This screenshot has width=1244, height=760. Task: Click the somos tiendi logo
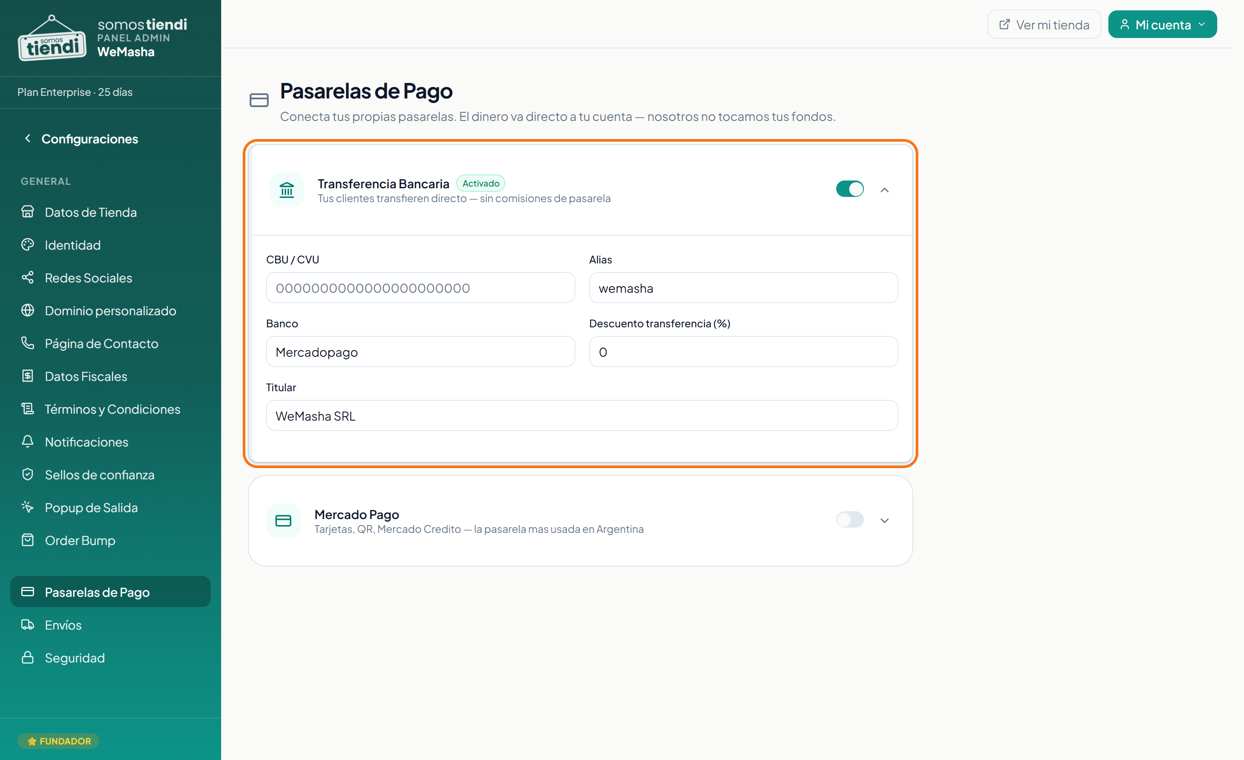(x=52, y=38)
